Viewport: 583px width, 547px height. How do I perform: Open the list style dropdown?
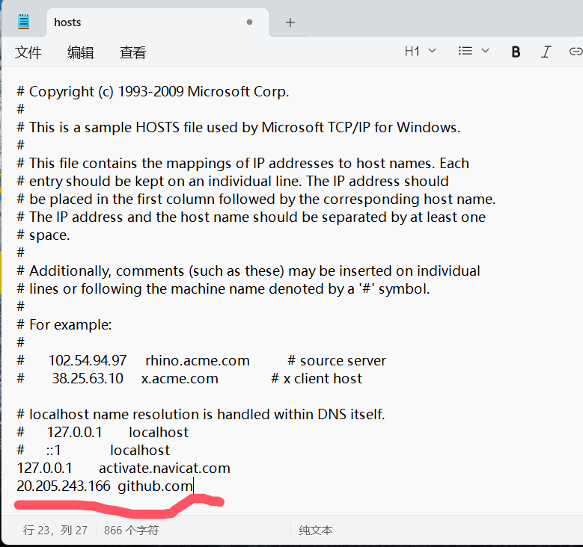click(474, 51)
